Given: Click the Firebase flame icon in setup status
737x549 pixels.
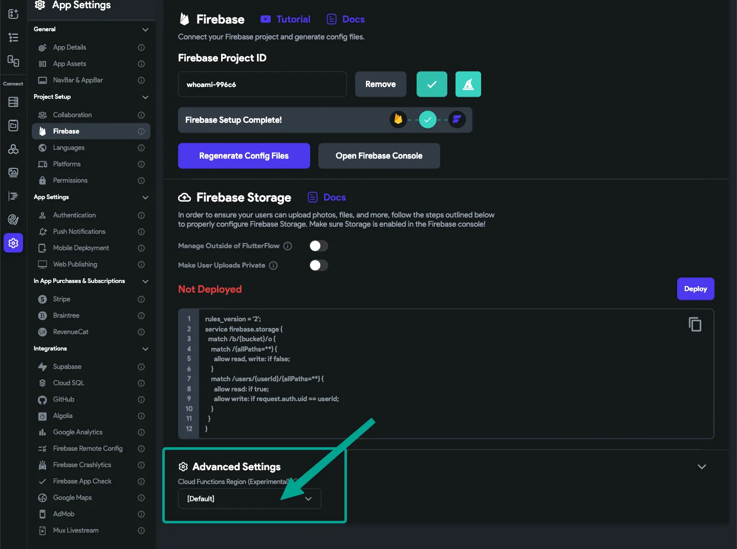Looking at the screenshot, I should 398,120.
